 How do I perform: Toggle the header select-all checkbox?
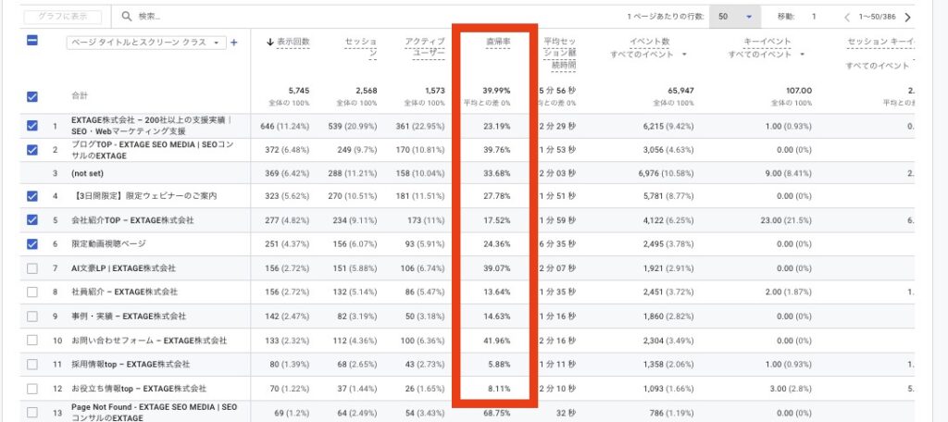32,41
